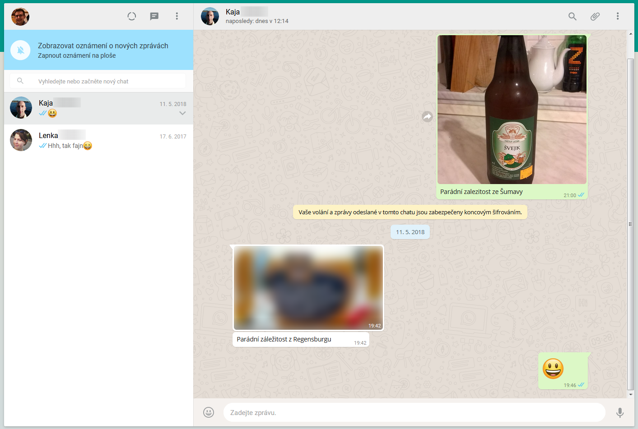Open own profile avatar in sidebar header
The height and width of the screenshot is (429, 638).
[x=20, y=17]
